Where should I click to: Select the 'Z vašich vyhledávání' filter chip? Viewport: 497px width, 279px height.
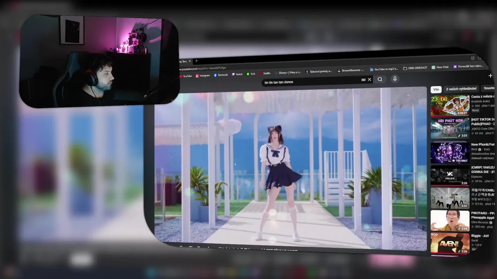[x=461, y=89]
